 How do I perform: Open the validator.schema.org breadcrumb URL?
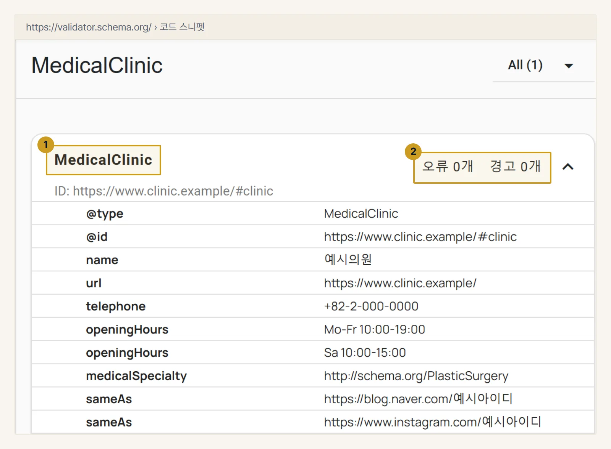89,27
